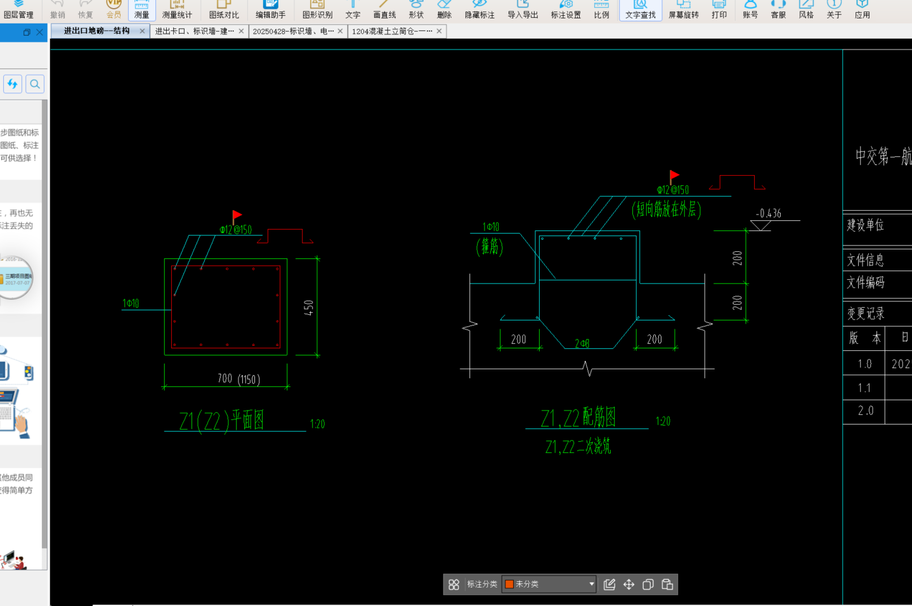Screen dimensions: 912x606
Task: Open the 账号 account icon
Action: 750,10
